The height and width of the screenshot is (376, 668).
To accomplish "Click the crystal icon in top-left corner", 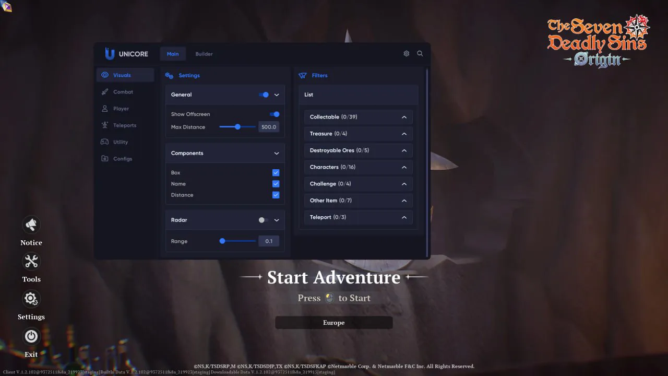I will click(x=7, y=6).
